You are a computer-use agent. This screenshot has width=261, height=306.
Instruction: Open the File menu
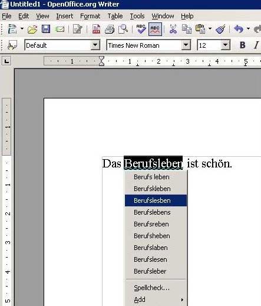pyautogui.click(x=6, y=16)
